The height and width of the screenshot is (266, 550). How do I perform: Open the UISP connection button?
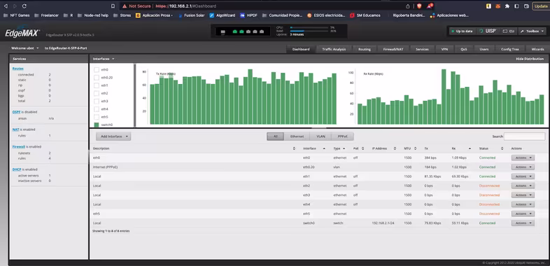[x=488, y=31]
